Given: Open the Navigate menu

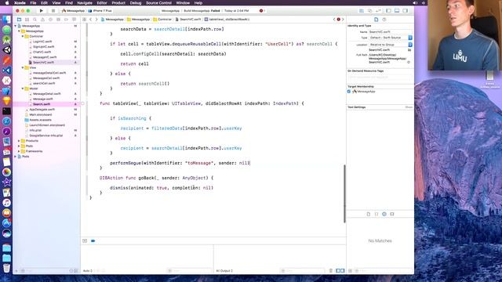Looking at the screenshot, I should click(x=85, y=3).
